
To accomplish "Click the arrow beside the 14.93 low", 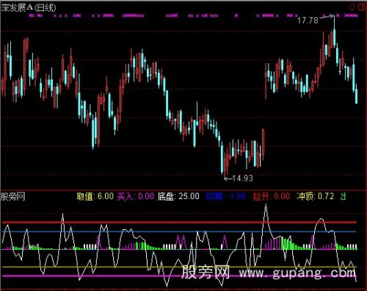I will 228,179.
